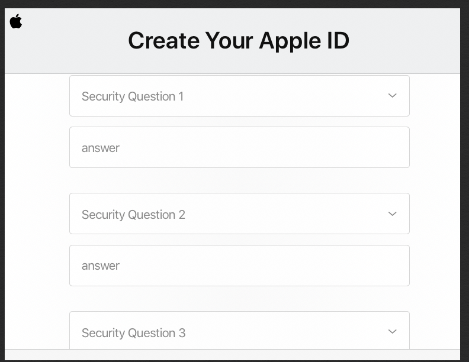469x362 pixels.
Task: Select the "Security Question 1" label text
Action: 133,96
